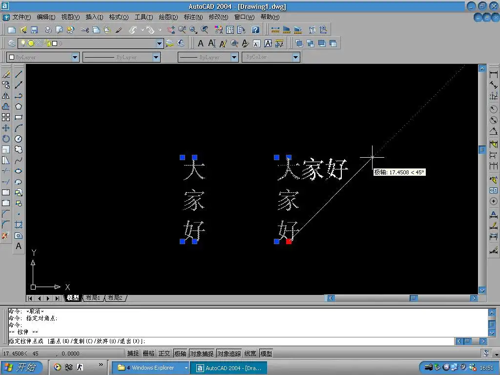Click the layer color white swatch
Viewport: 500px width, 375px height.
tap(55, 43)
